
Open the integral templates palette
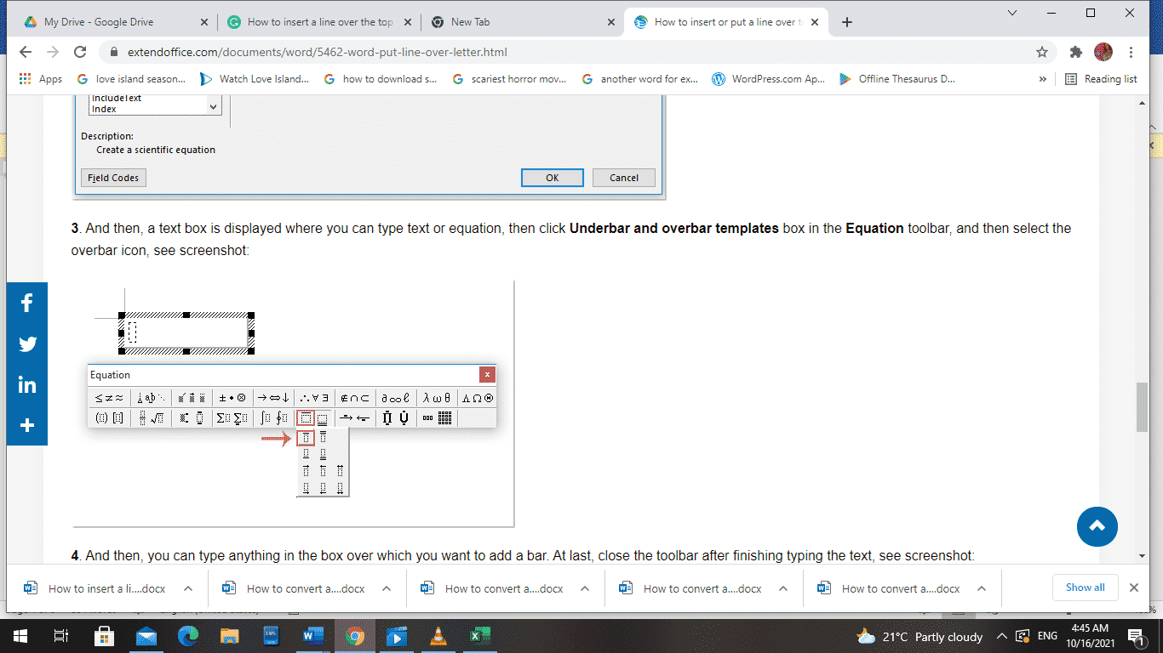[x=272, y=417]
